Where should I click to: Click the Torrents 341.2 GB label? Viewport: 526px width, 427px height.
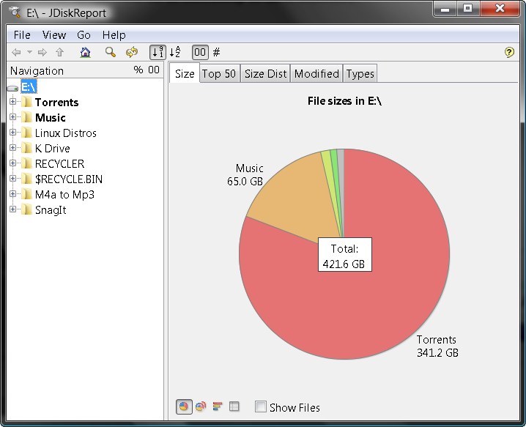437,346
